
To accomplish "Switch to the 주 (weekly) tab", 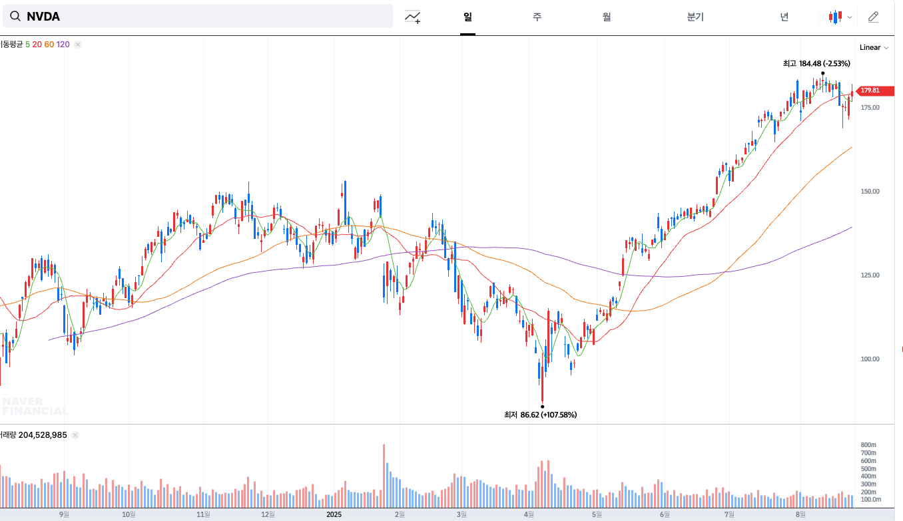I will pyautogui.click(x=537, y=17).
